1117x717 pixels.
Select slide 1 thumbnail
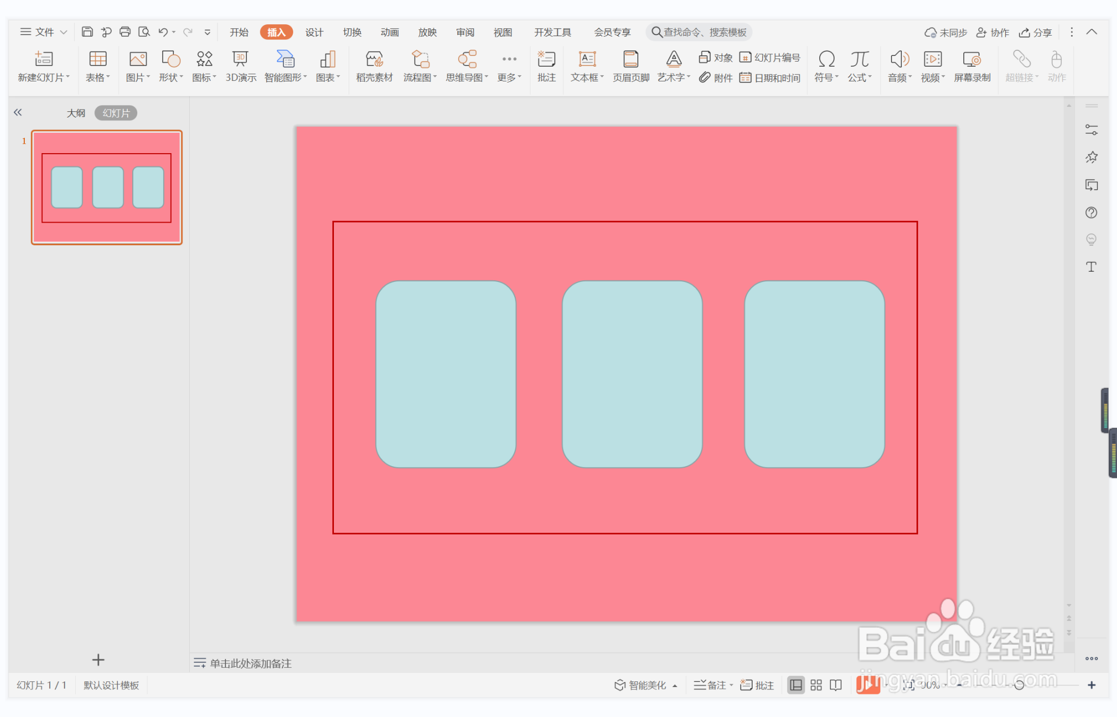pyautogui.click(x=107, y=188)
